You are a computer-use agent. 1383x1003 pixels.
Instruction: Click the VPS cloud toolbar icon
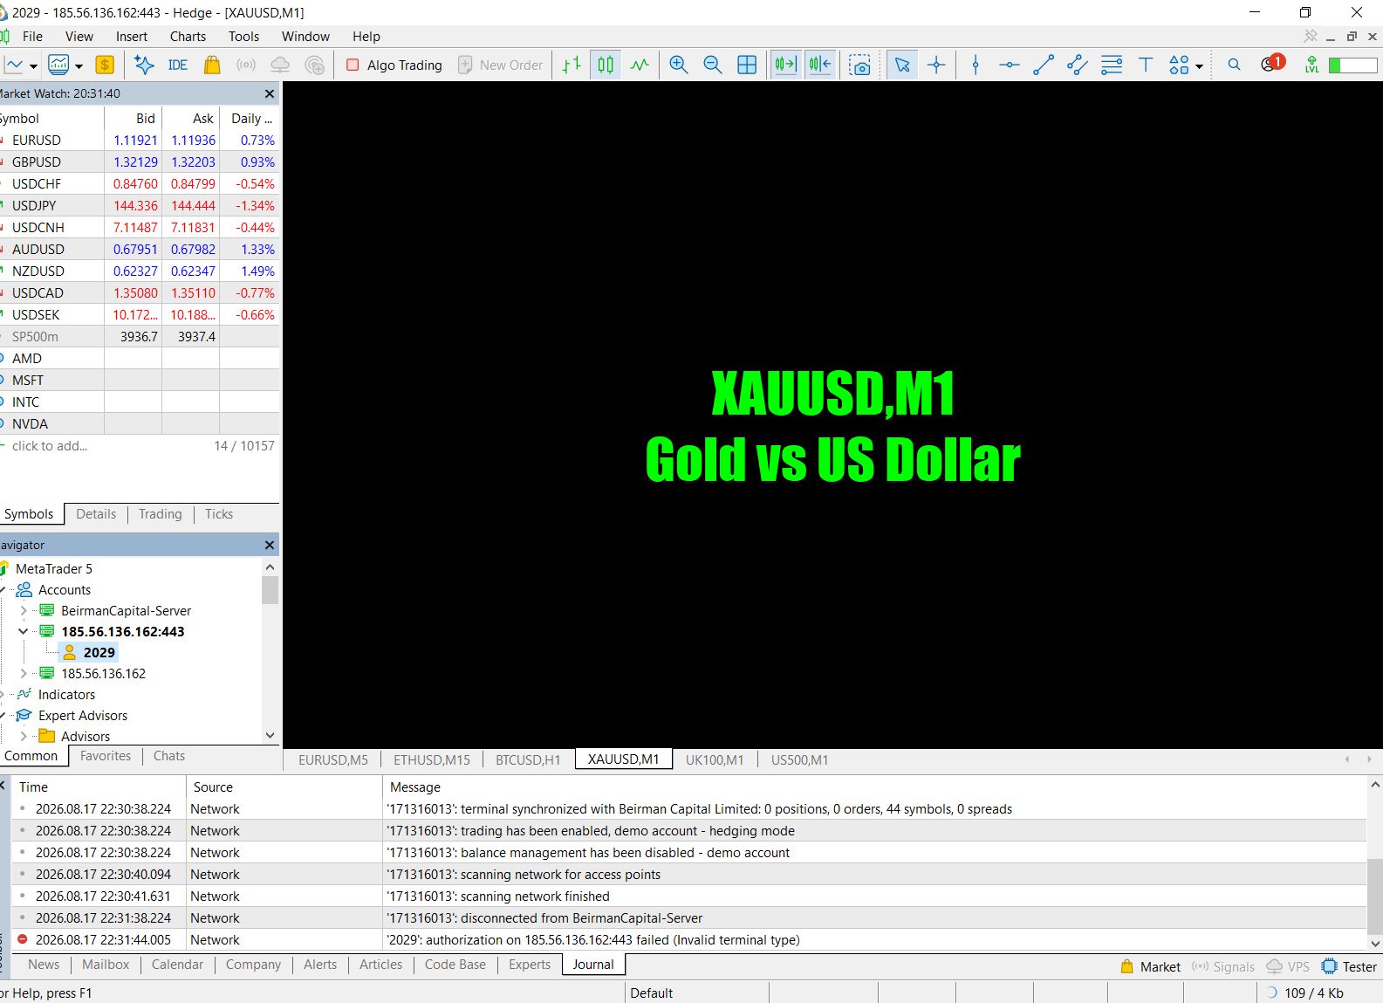click(x=280, y=65)
